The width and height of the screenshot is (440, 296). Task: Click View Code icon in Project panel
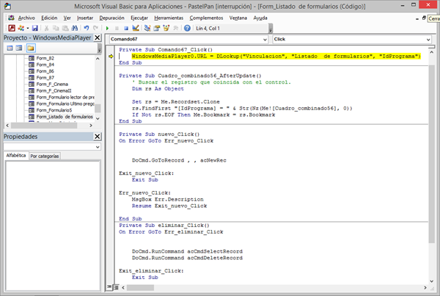pos(9,48)
